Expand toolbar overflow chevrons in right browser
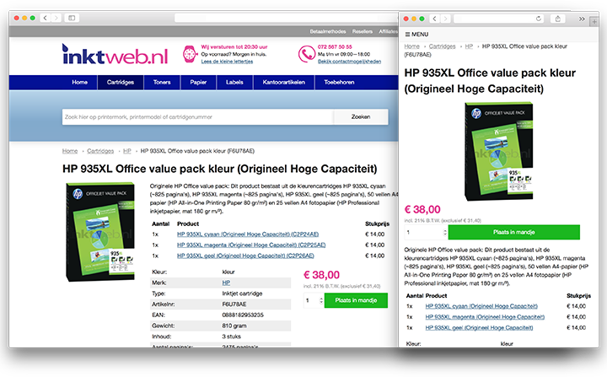Viewport: 607px width, 377px height. coord(581,18)
